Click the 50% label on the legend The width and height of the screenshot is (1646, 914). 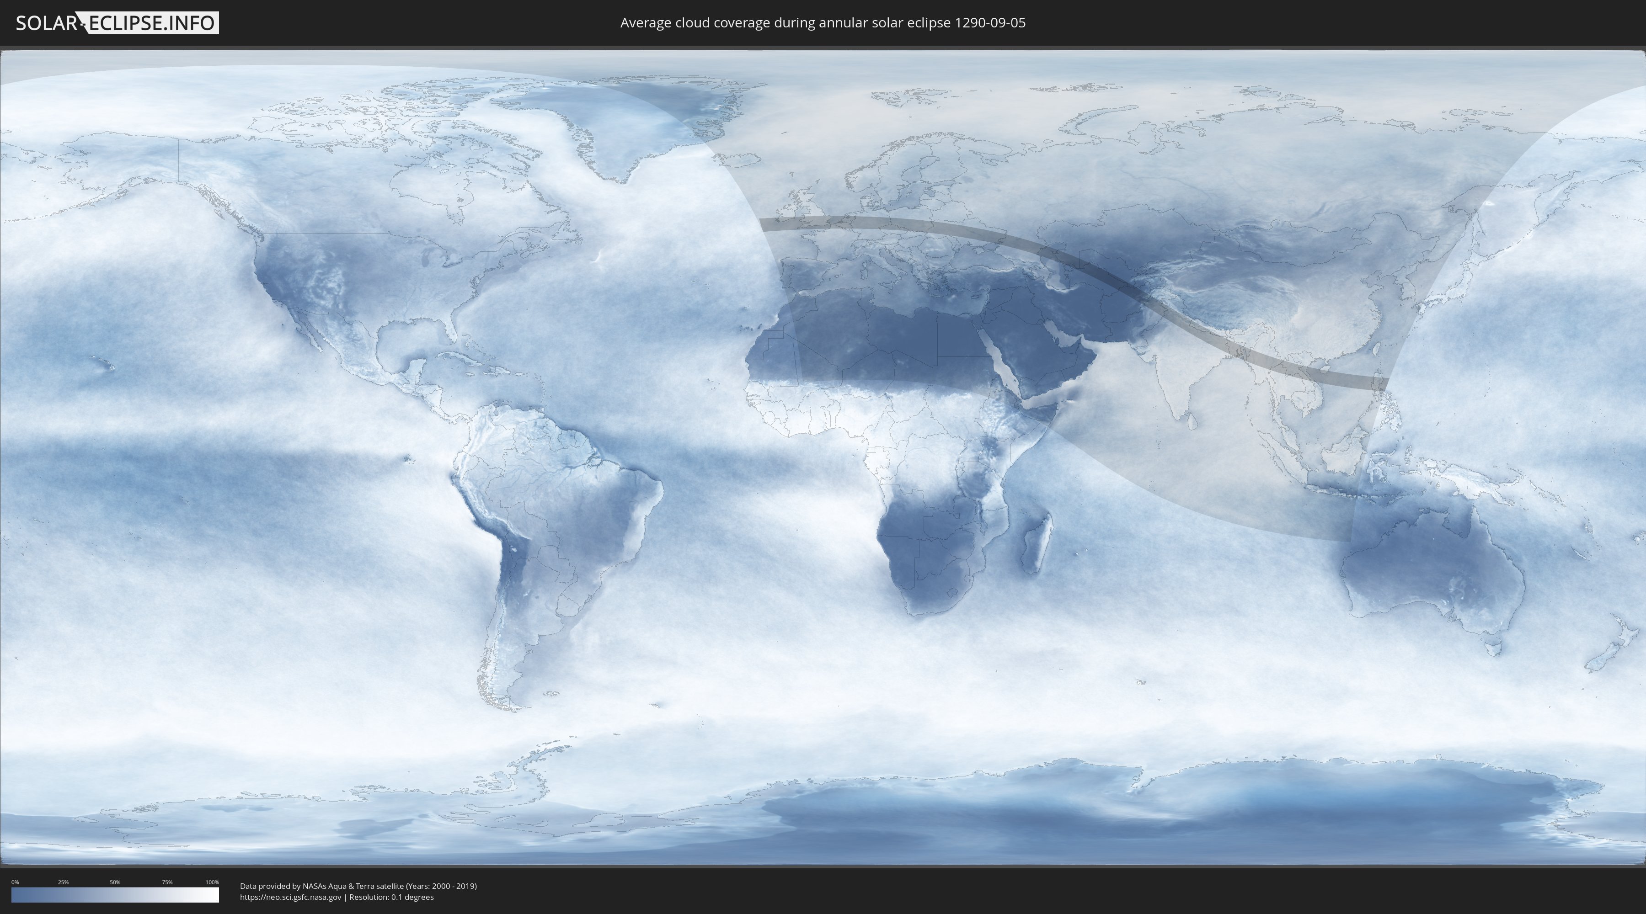pyautogui.click(x=115, y=882)
